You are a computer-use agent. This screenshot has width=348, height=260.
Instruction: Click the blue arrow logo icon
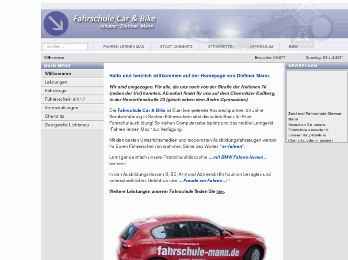(x=56, y=23)
